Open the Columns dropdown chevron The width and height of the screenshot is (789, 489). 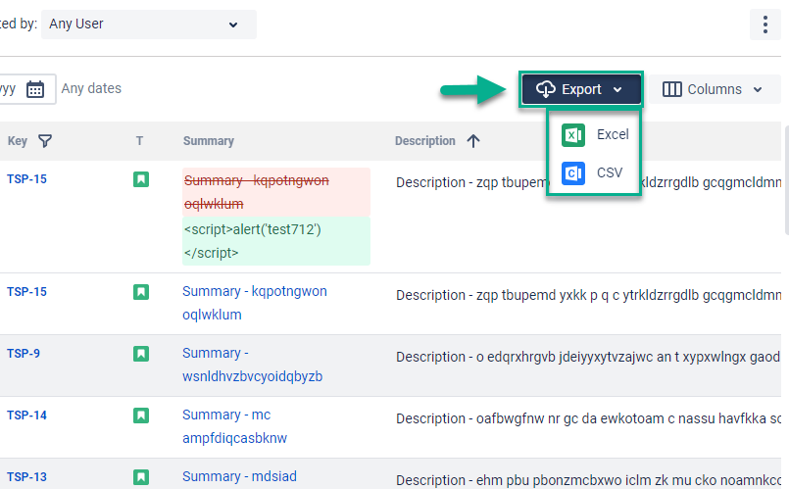758,89
